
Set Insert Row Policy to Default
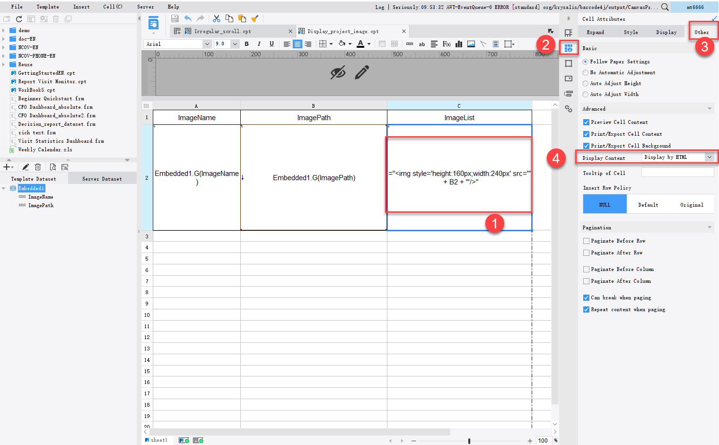click(648, 204)
